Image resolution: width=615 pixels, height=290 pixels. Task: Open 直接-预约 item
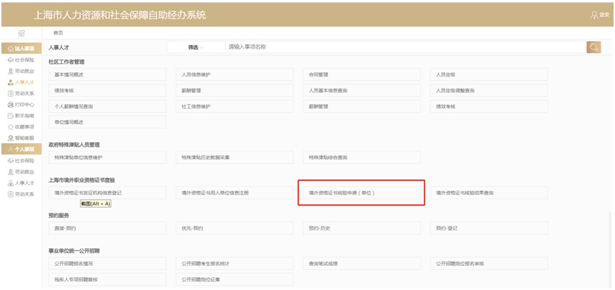click(108, 228)
